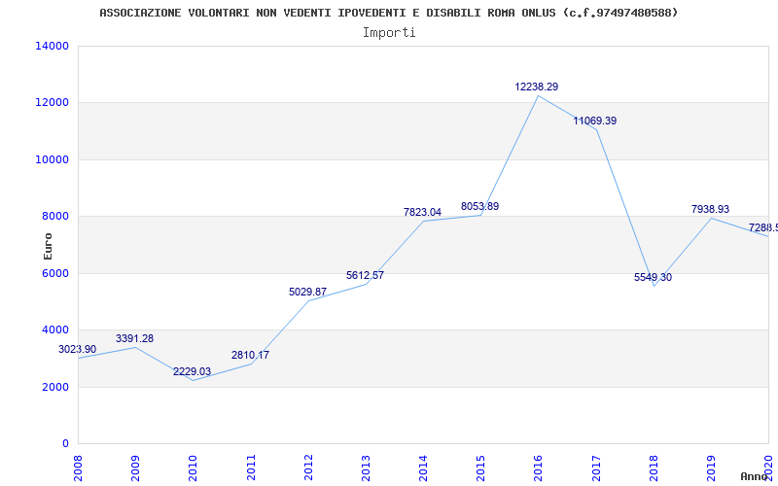Screen dimensions: 778x486
Task: Select data label 11069.39
Action: (595, 121)
